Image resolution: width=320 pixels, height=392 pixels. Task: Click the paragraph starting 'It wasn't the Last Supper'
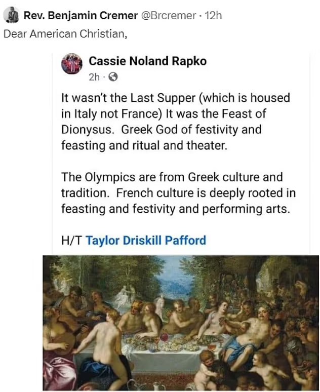pyautogui.click(x=176, y=122)
